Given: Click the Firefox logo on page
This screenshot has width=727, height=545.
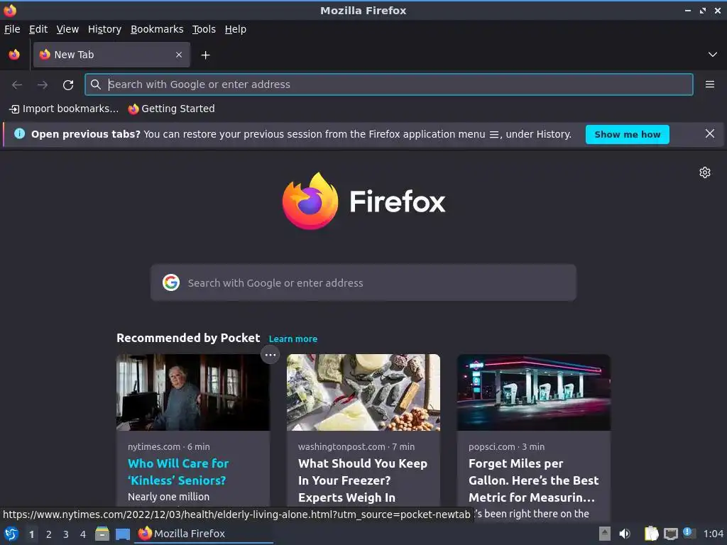Looking at the screenshot, I should 363,201.
